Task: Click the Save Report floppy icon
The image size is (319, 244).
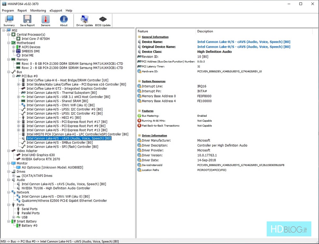Action: coord(27,21)
